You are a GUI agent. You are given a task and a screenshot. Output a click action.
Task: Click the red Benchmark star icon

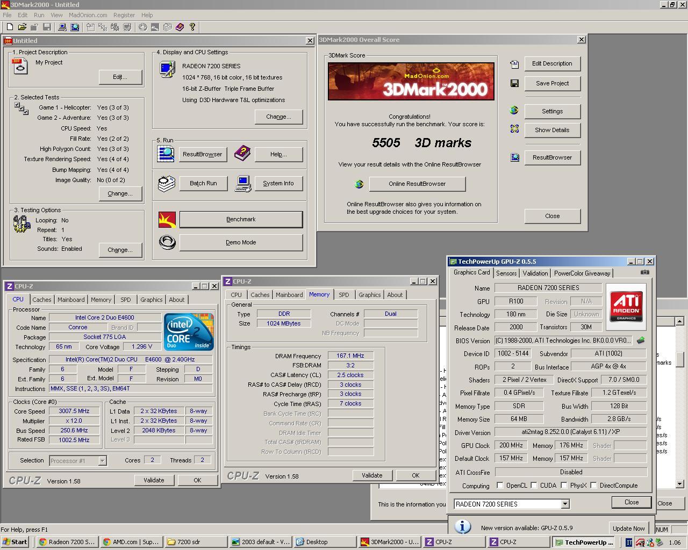pyautogui.click(x=167, y=219)
